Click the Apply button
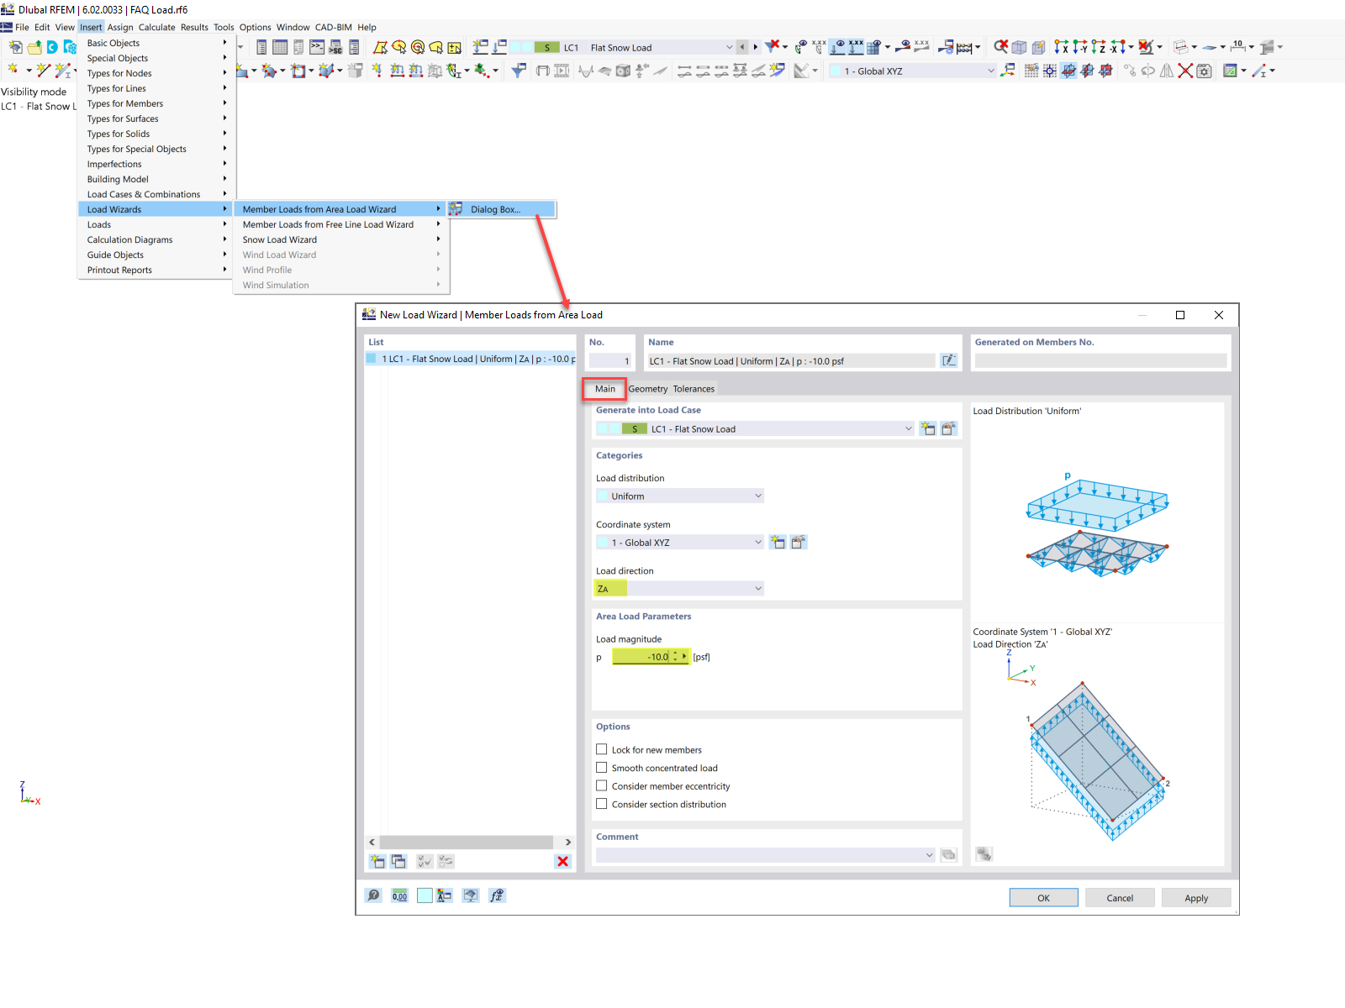Viewport: 1345px width, 1008px height. pyautogui.click(x=1195, y=897)
